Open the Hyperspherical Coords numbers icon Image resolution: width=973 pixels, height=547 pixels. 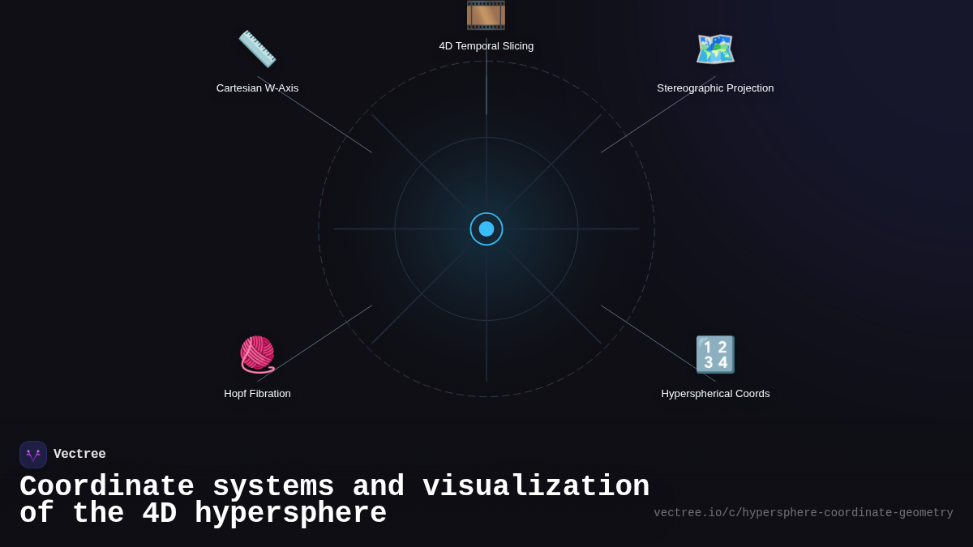715,354
